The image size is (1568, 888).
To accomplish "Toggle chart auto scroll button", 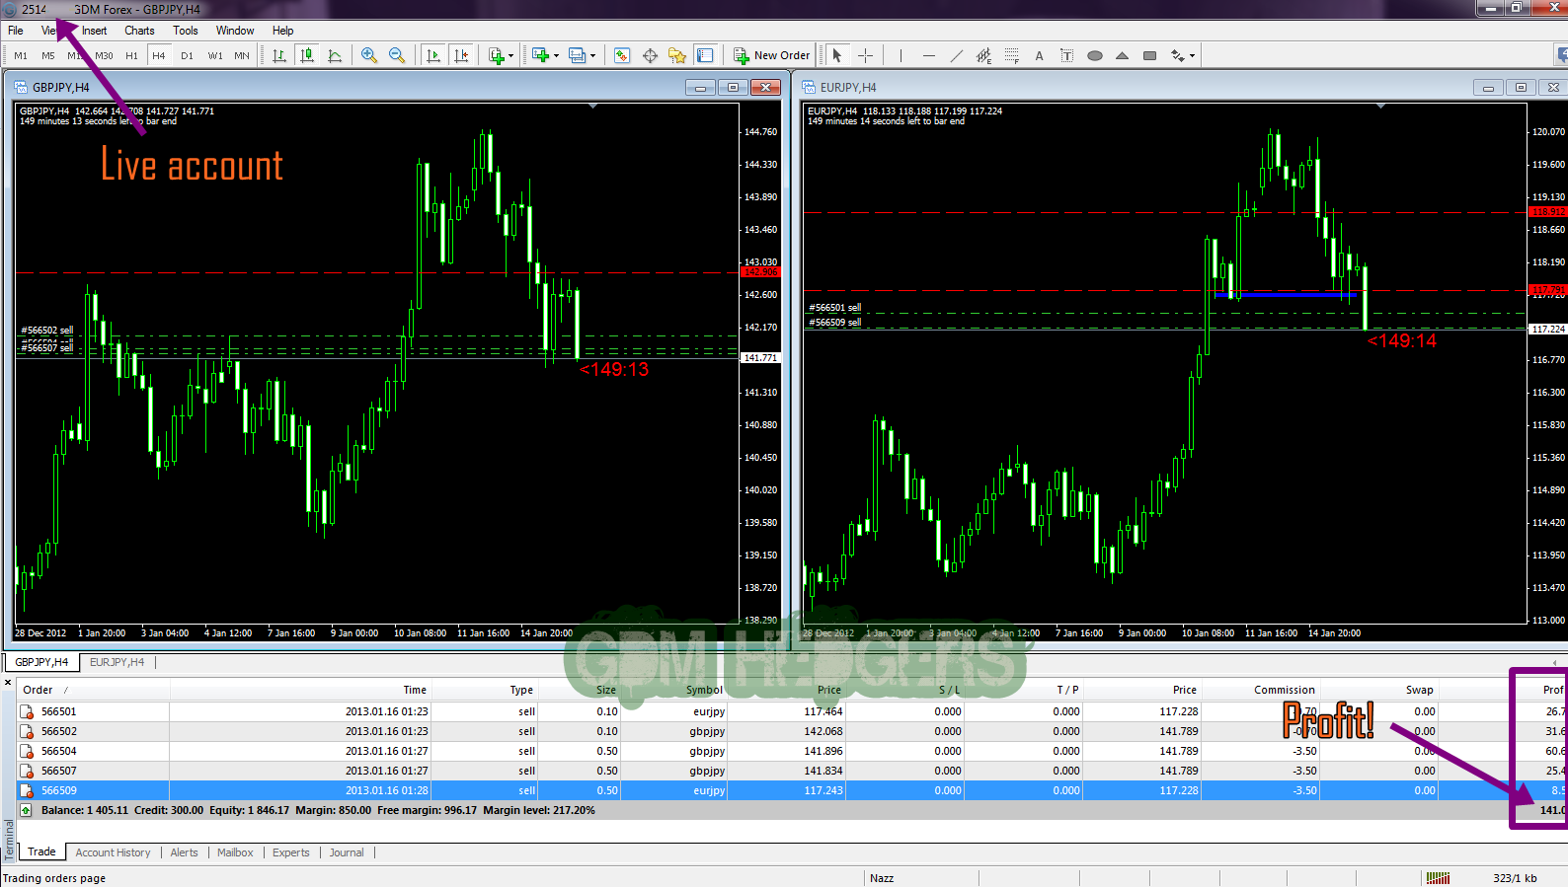I will click(x=433, y=55).
